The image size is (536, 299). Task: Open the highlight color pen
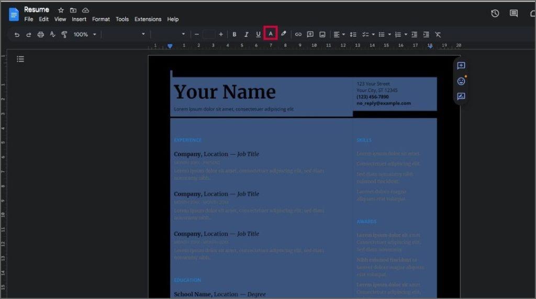(x=283, y=34)
